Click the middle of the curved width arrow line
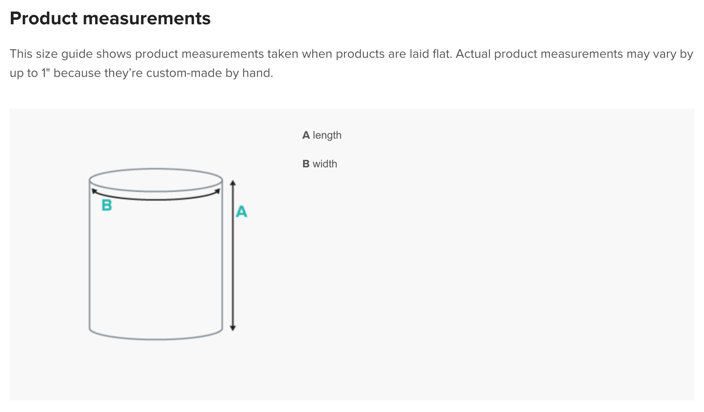Image resolution: width=704 pixels, height=412 pixels. (156, 199)
